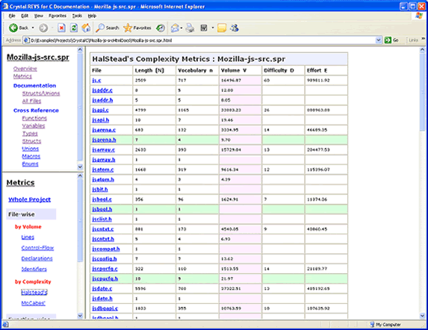Open the Structs/Unions documentation link

pyautogui.click(x=41, y=93)
